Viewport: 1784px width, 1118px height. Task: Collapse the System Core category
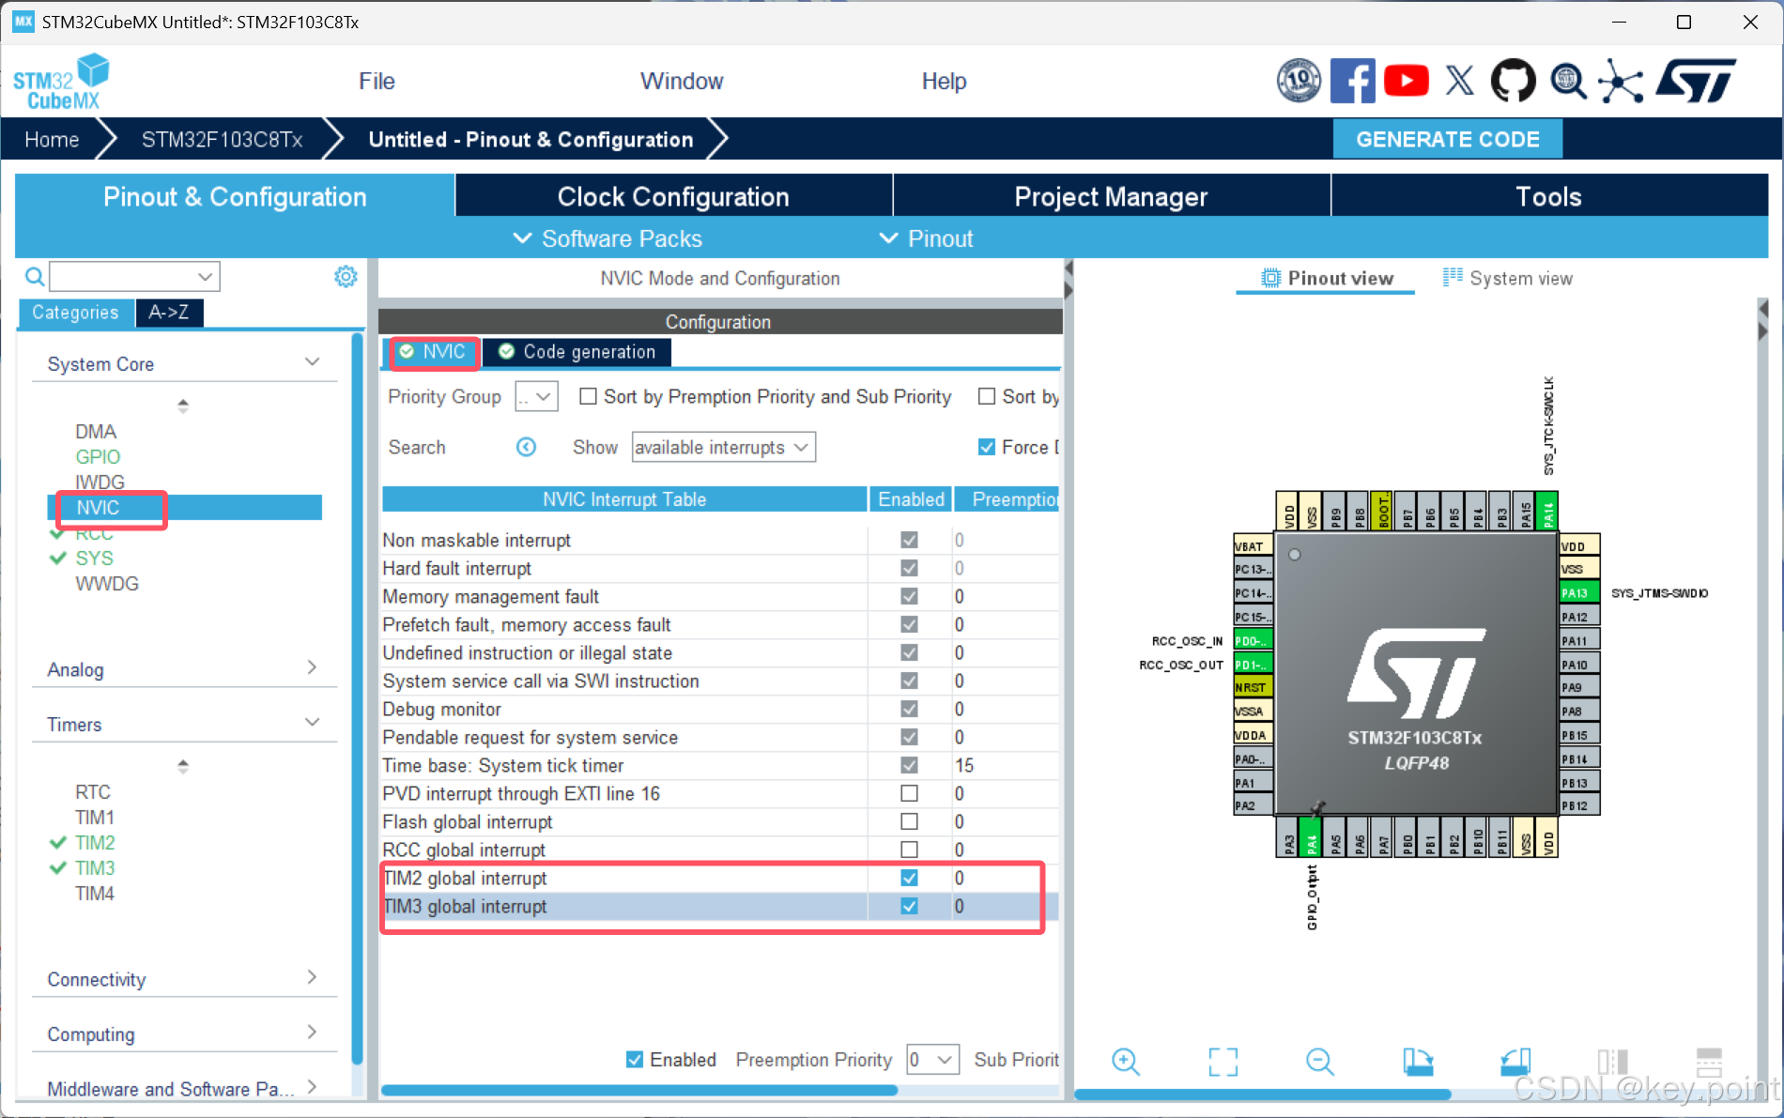(x=313, y=362)
